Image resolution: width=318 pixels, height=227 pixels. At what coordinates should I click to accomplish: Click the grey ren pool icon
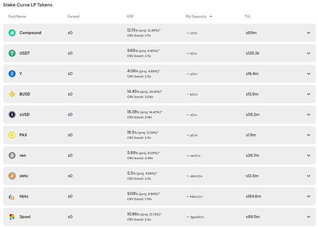tap(12, 155)
